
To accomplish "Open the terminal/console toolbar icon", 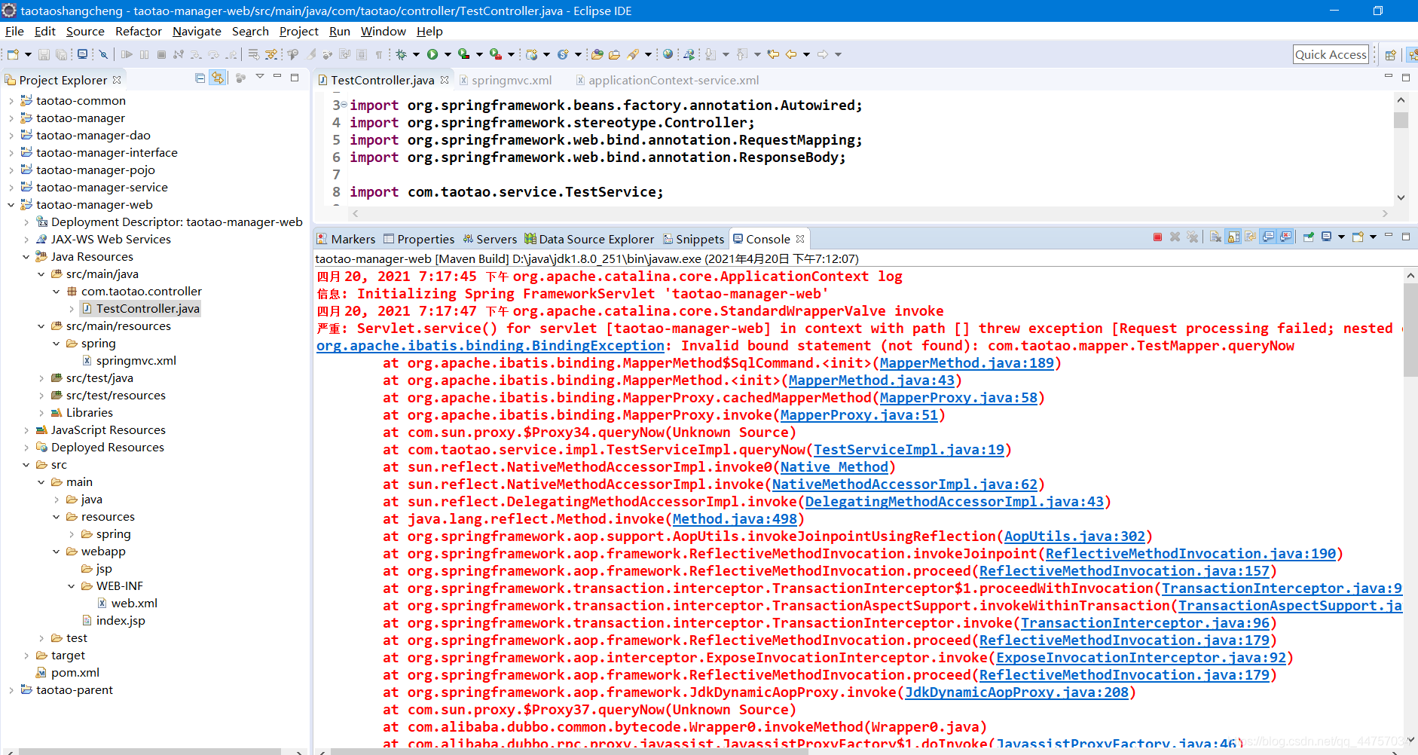I will pyautogui.click(x=82, y=54).
